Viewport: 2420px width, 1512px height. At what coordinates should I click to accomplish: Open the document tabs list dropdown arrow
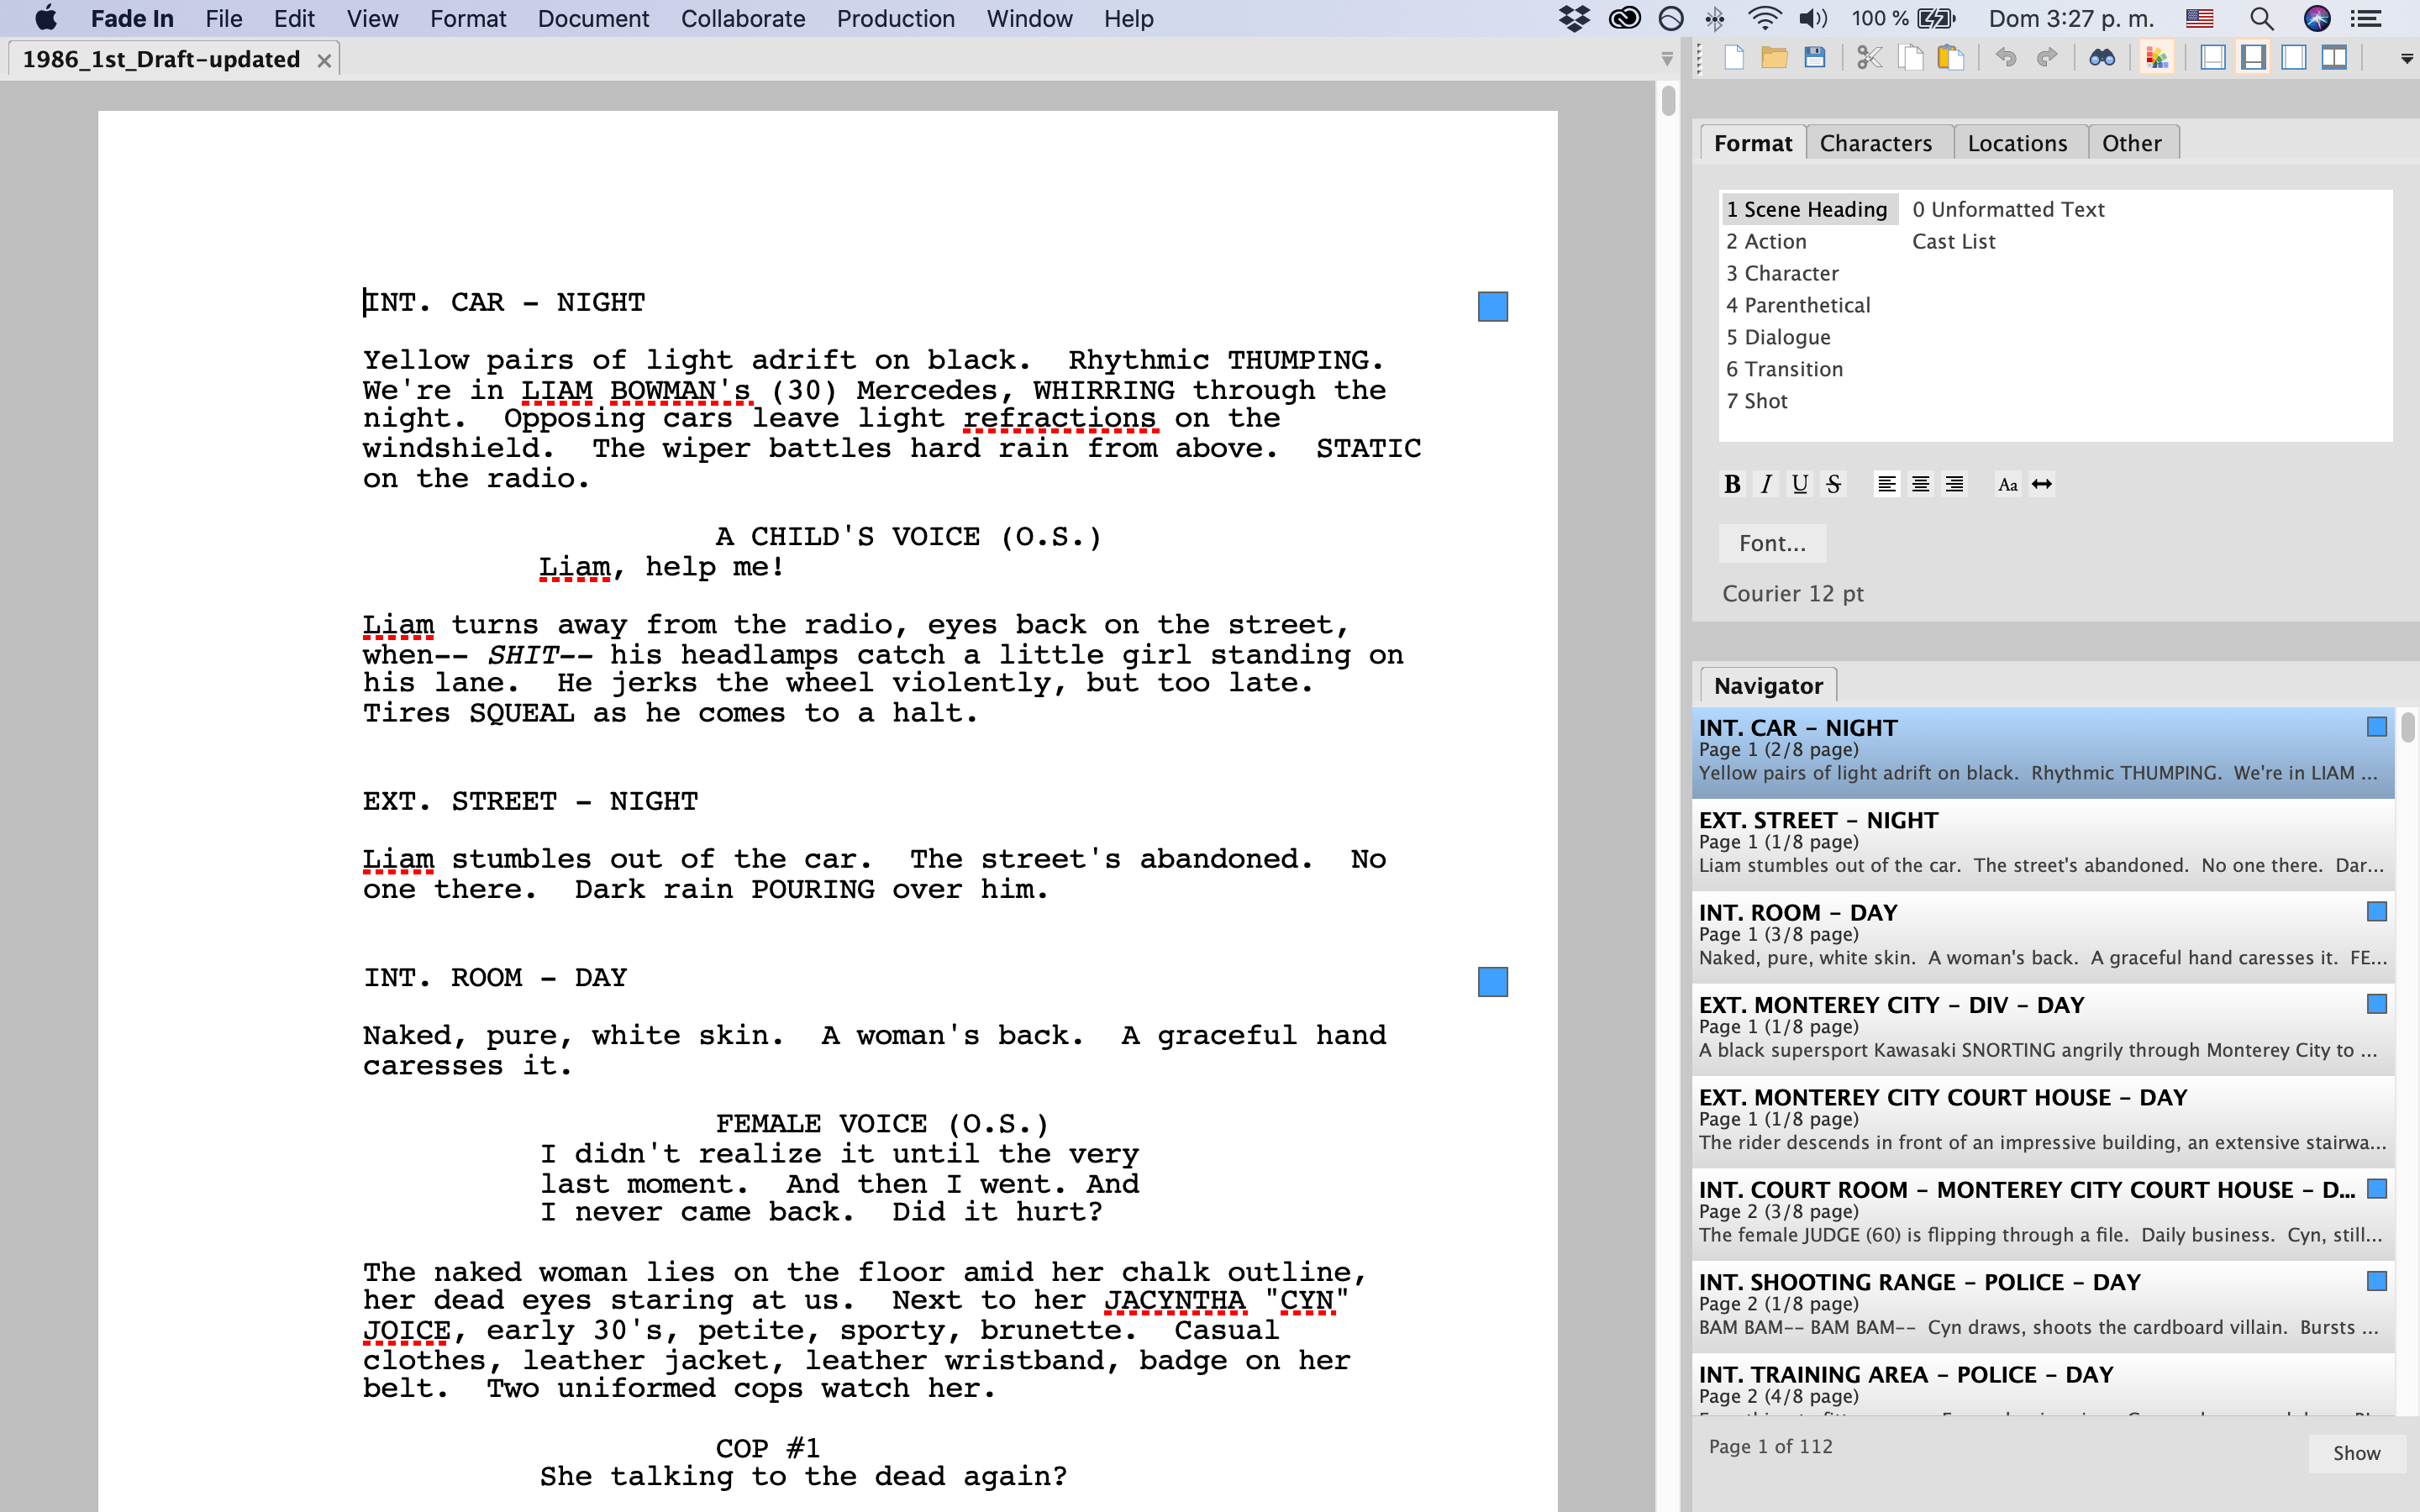(x=1666, y=59)
